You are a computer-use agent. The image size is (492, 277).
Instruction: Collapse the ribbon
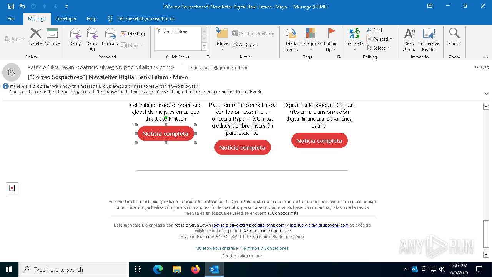pyautogui.click(x=487, y=57)
